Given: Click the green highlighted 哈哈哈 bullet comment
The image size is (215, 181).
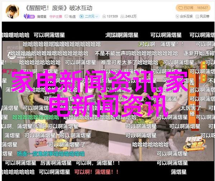Looking at the screenshot, I should (x=35, y=117).
